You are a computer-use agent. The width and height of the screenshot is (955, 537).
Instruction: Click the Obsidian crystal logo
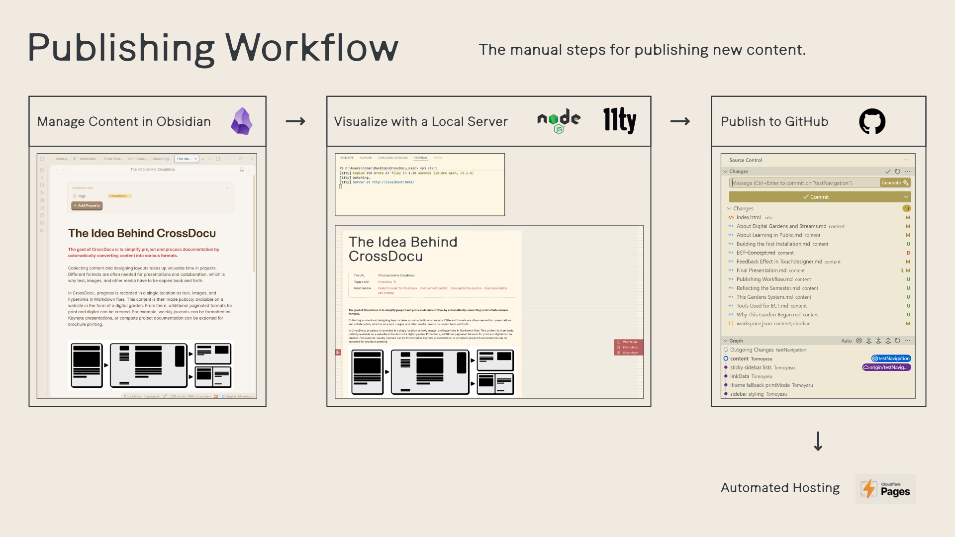point(242,121)
